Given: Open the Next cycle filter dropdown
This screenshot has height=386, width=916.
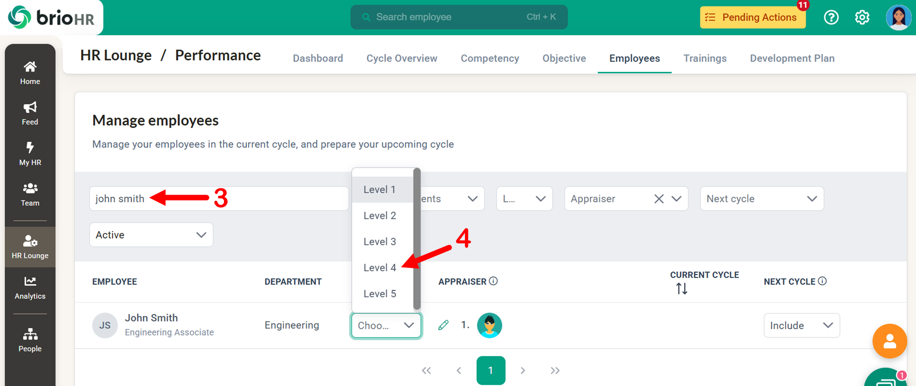Looking at the screenshot, I should tap(761, 199).
